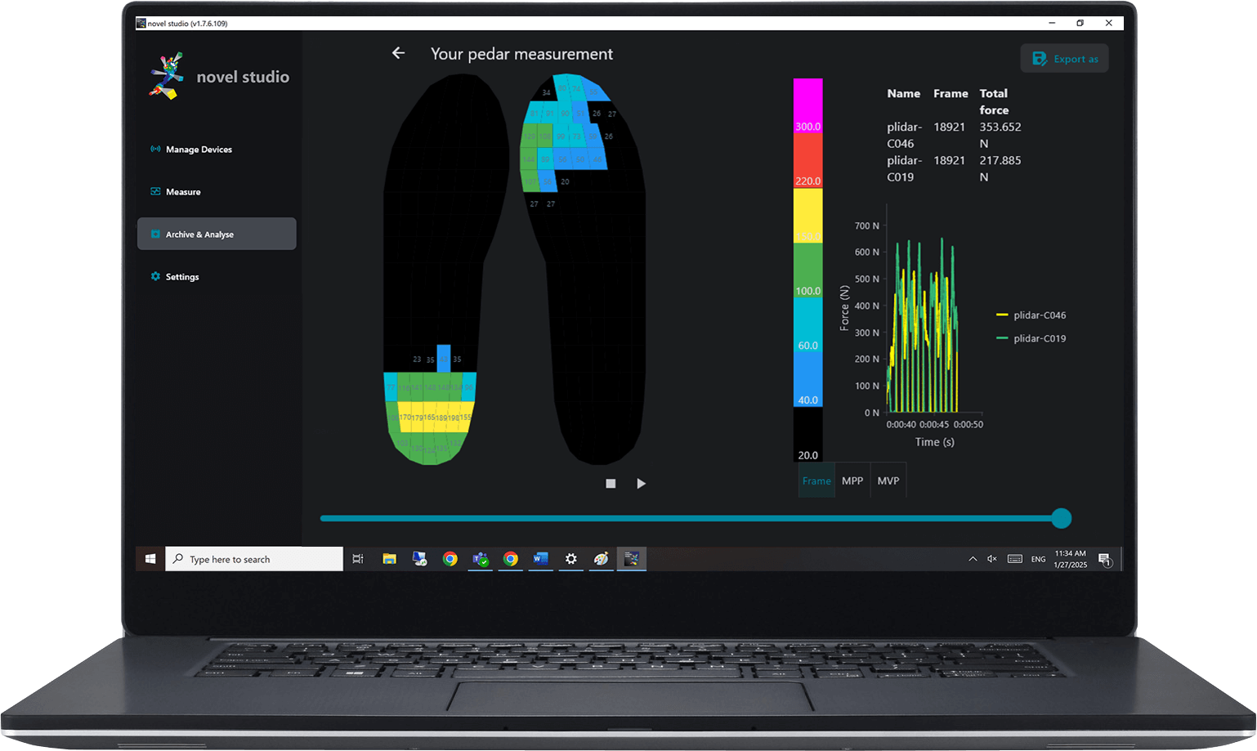The width and height of the screenshot is (1257, 751).
Task: Open File Explorer from the taskbar
Action: coord(389,559)
